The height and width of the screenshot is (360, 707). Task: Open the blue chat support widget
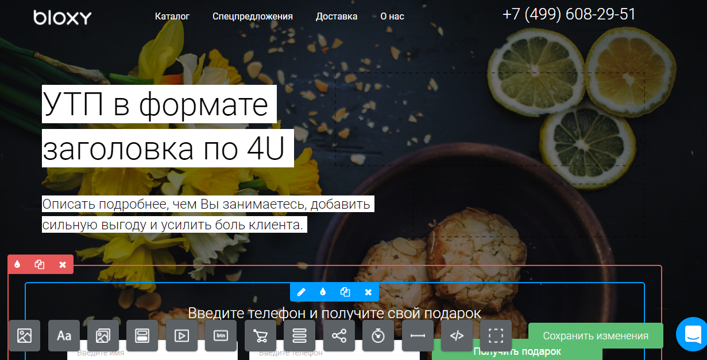point(691,334)
